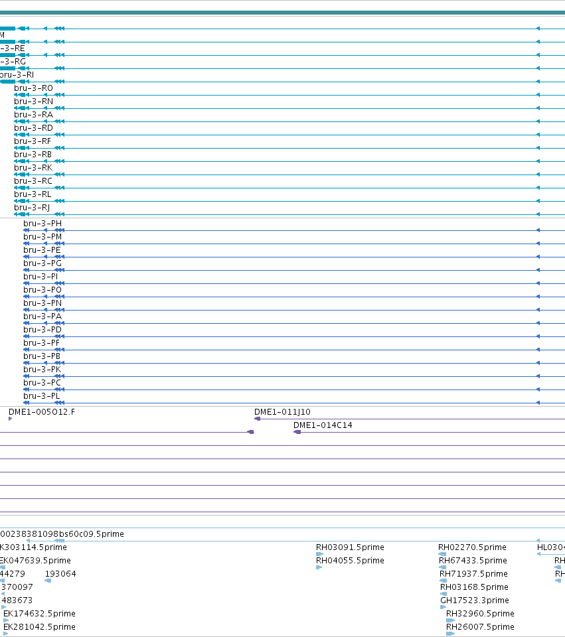Click the RH67433.5prime EST label
This screenshot has height=637, width=565.
click(x=473, y=561)
